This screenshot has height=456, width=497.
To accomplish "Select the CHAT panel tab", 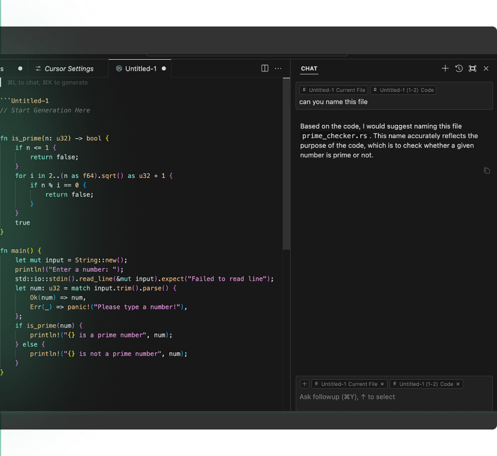I will click(309, 69).
